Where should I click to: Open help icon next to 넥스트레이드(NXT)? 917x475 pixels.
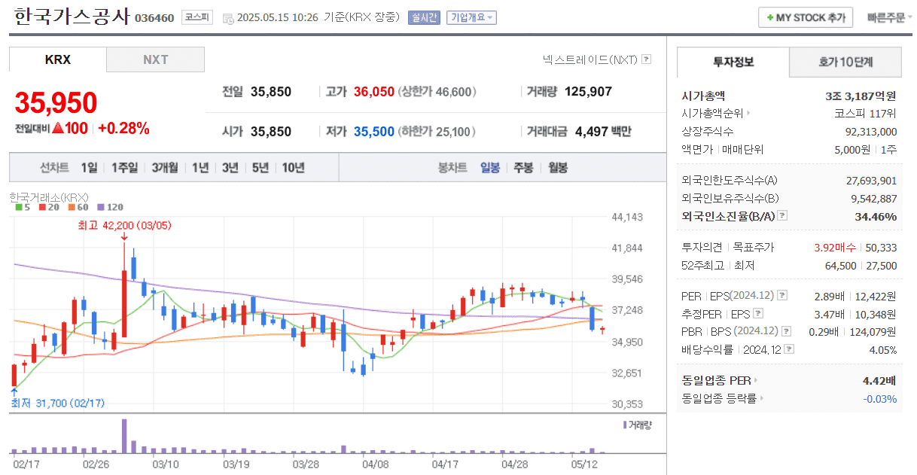646,59
